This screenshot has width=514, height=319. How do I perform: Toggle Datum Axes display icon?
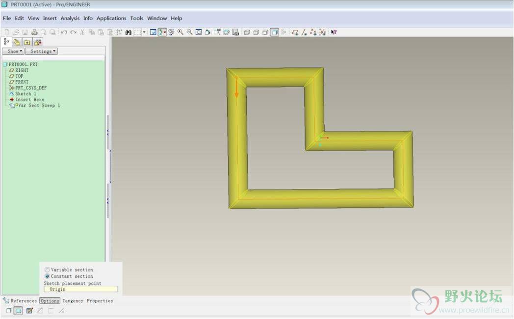[304, 32]
